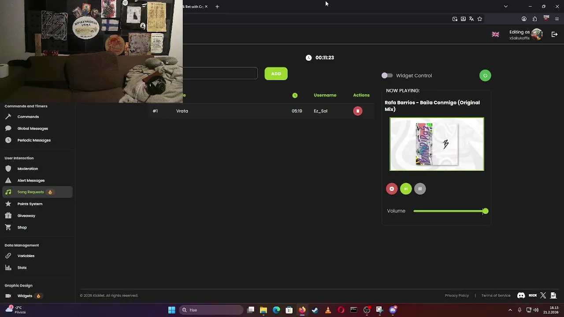Screen dimensions: 564x317
Task: Click the Giveaway gift icon
Action: tap(8, 216)
